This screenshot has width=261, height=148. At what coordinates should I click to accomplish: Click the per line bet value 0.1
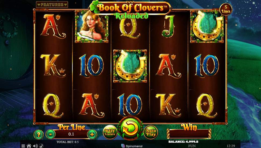coord(71,134)
